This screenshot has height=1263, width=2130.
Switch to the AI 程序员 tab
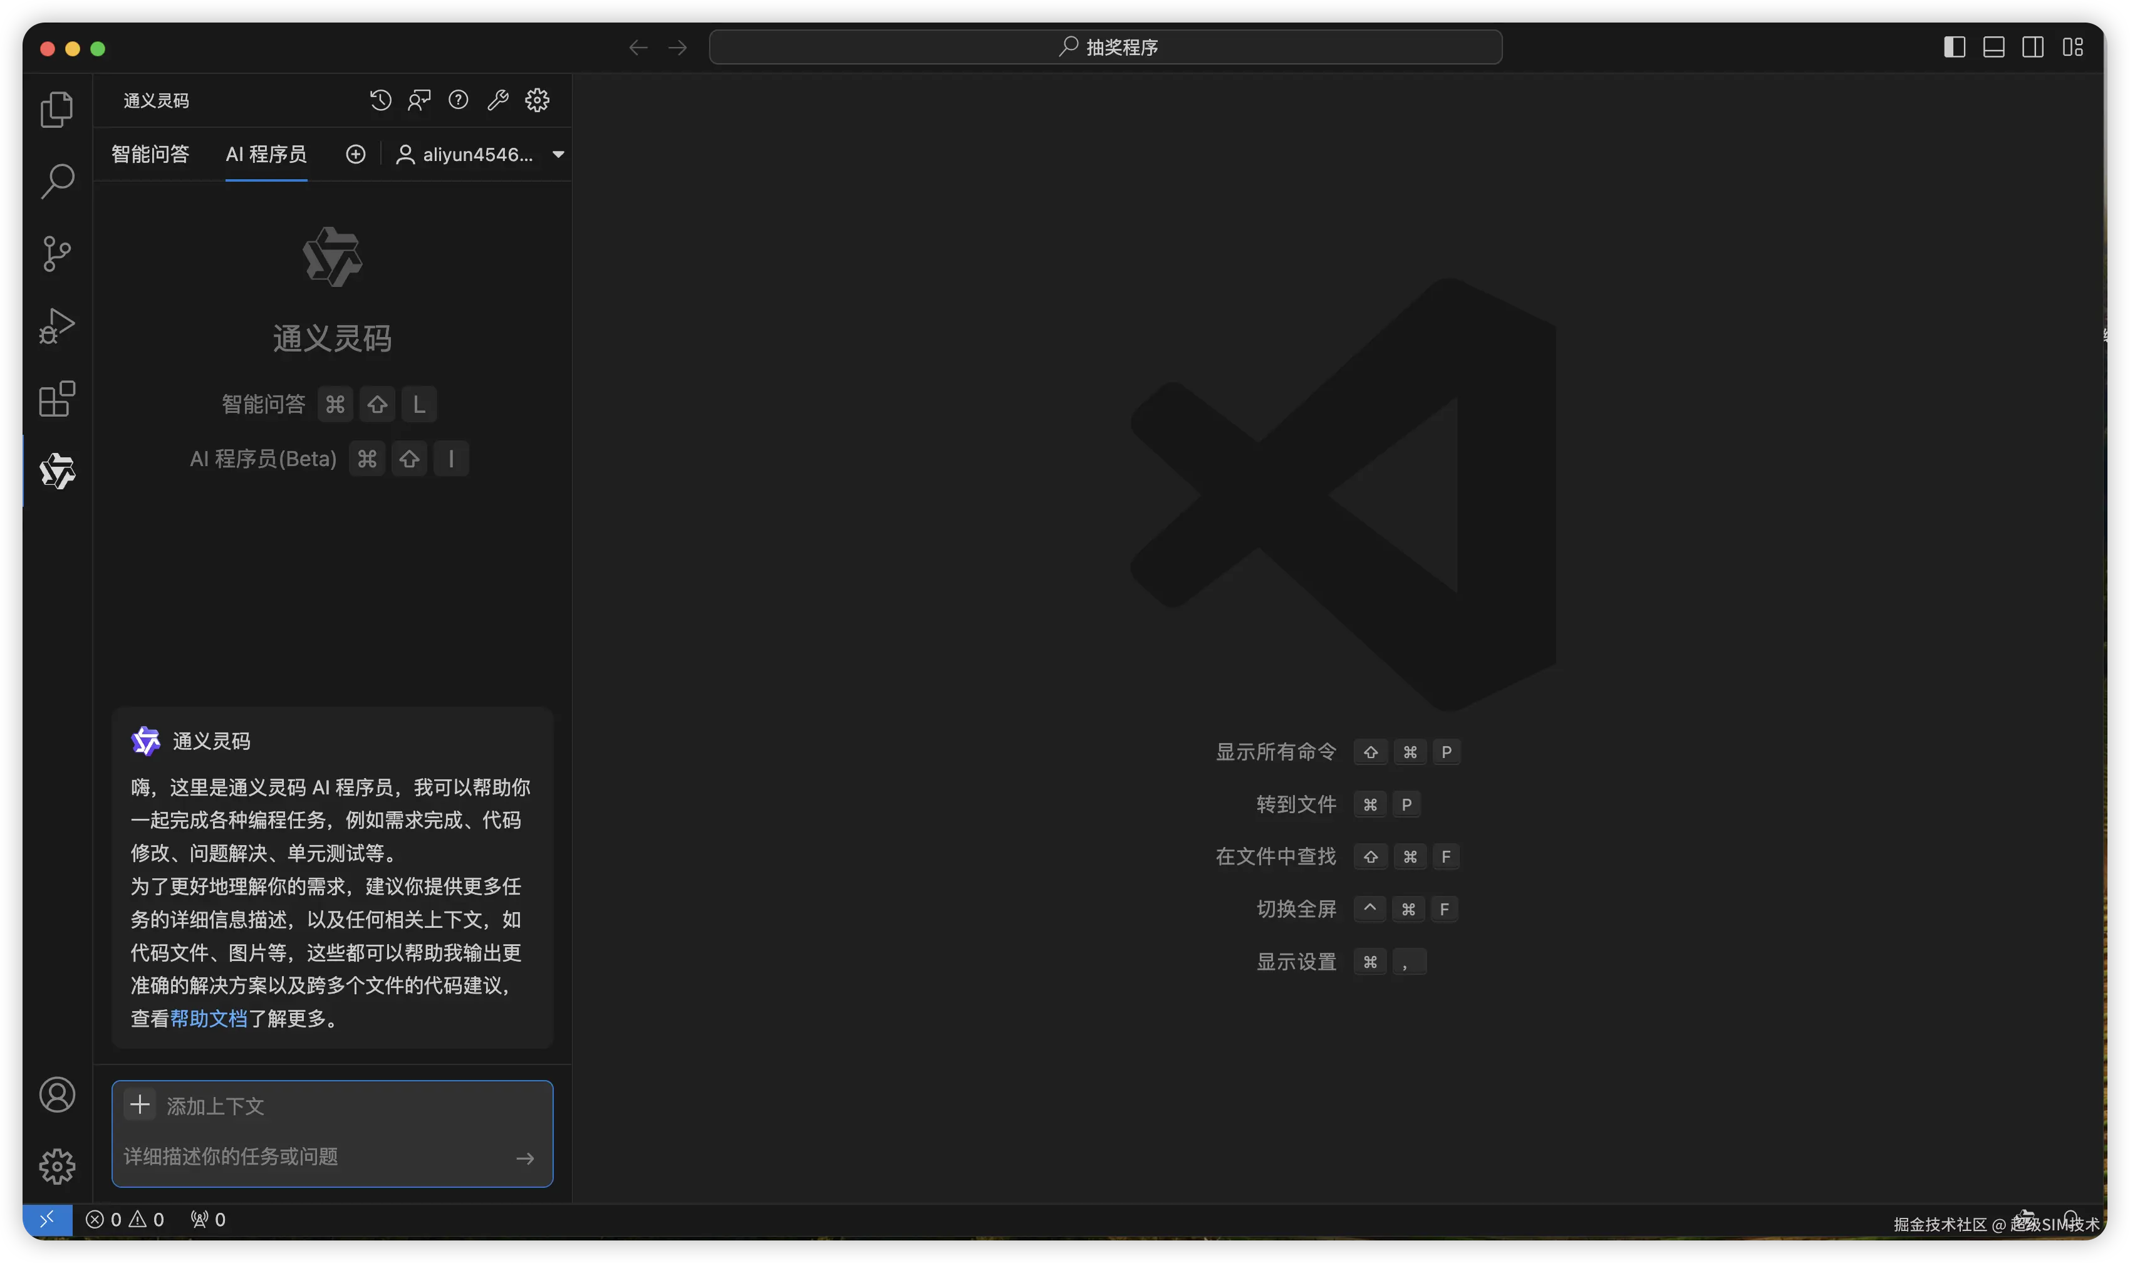pyautogui.click(x=266, y=154)
